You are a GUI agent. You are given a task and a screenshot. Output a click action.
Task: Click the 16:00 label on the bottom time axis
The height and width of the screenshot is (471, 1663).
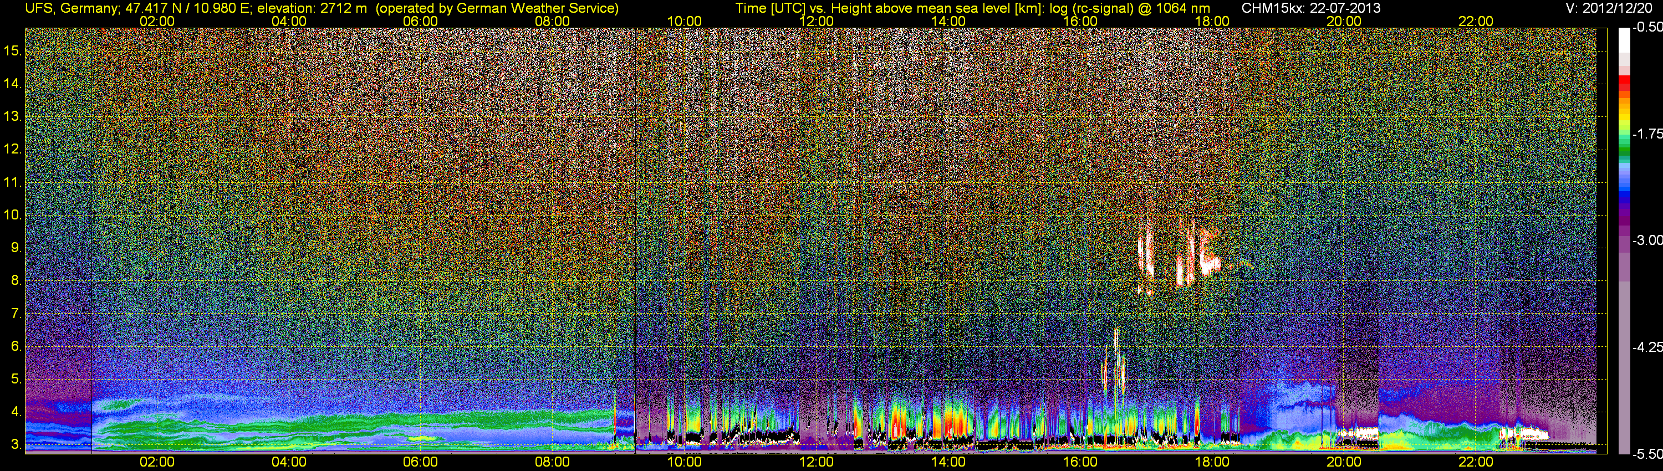coord(1080,462)
